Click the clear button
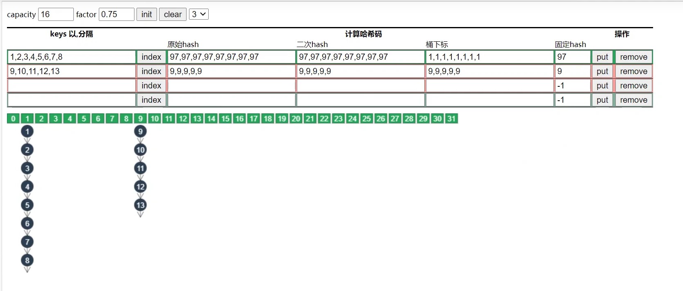The height and width of the screenshot is (291, 683). point(173,14)
